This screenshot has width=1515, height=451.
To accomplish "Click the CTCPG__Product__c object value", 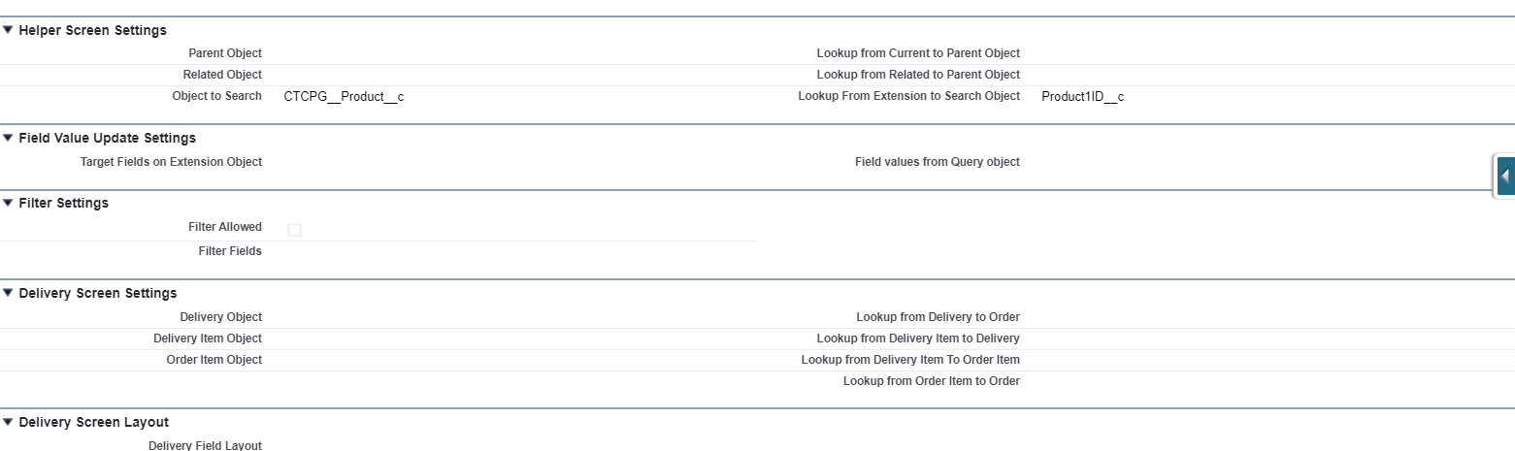I will pos(344,97).
